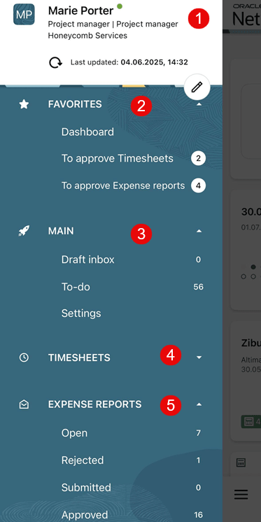Click the Approved count 16
This screenshot has height=522, width=261.
pyautogui.click(x=199, y=515)
